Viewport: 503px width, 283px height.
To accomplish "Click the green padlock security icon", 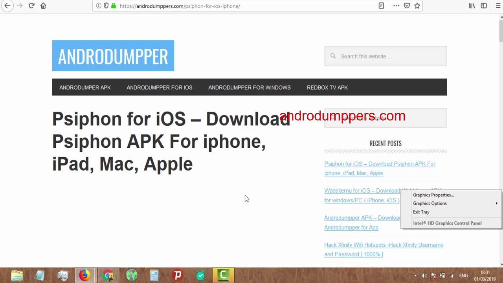I will click(x=114, y=6).
